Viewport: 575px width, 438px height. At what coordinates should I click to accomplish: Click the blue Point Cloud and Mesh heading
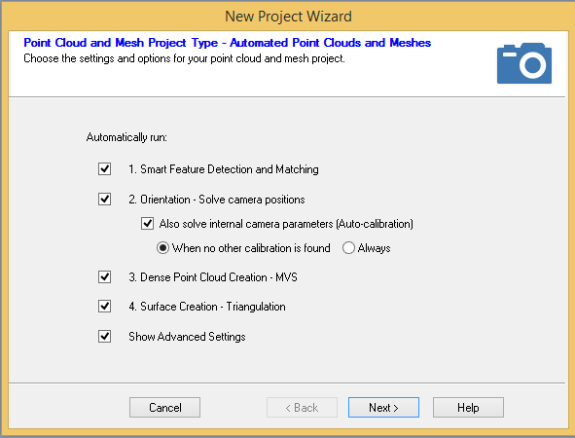227,43
